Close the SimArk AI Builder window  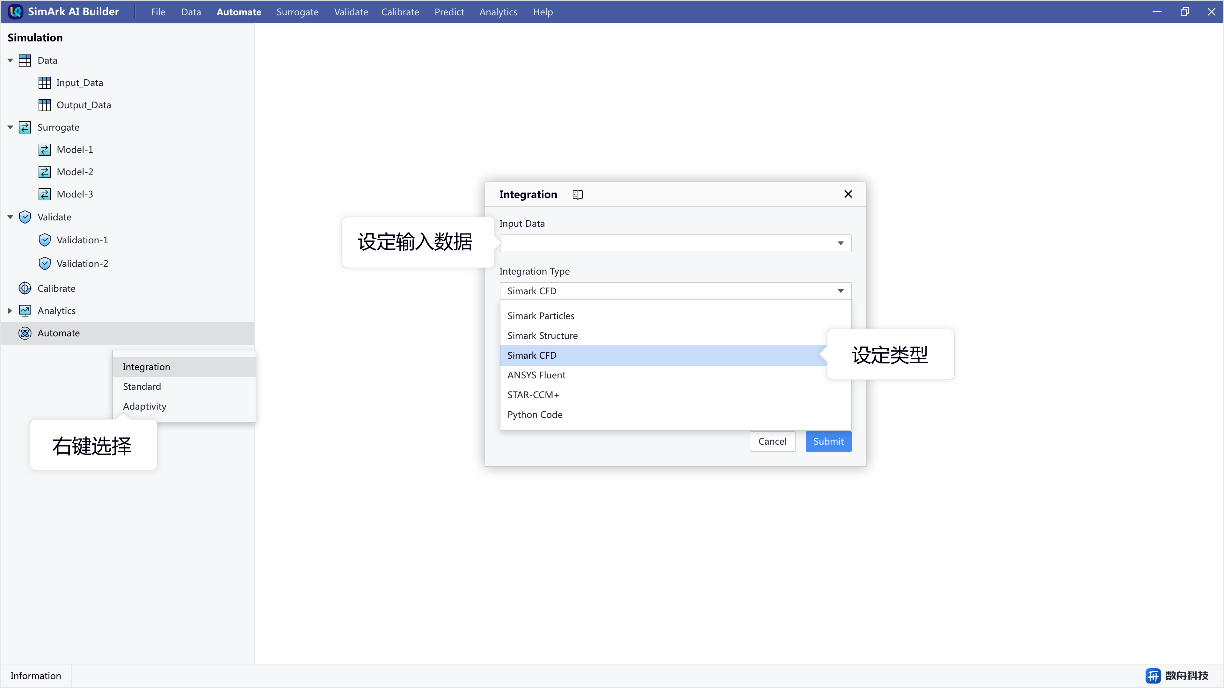click(x=1211, y=12)
